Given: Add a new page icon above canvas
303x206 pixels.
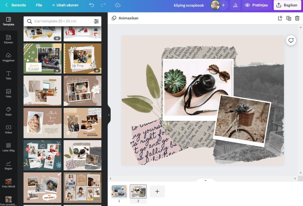Looking at the screenshot, I should 280,18.
